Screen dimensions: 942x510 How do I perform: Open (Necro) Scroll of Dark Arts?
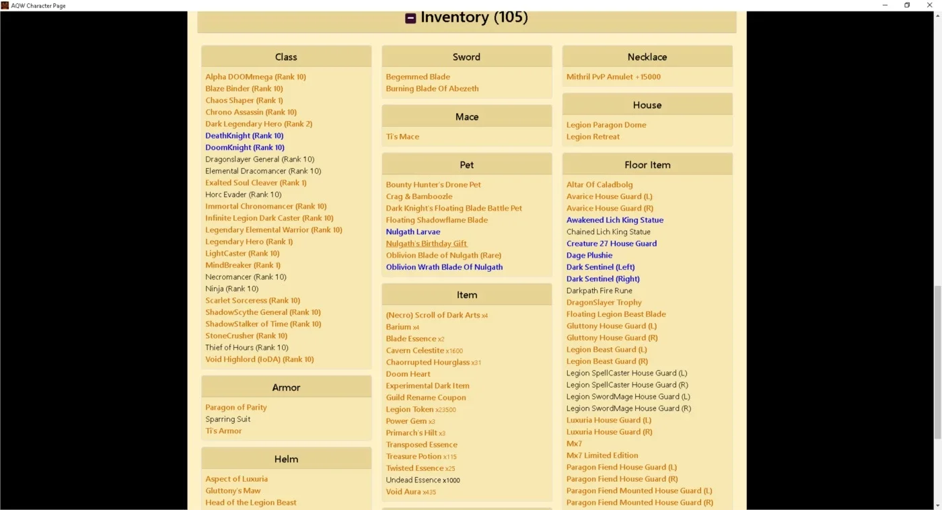(437, 315)
